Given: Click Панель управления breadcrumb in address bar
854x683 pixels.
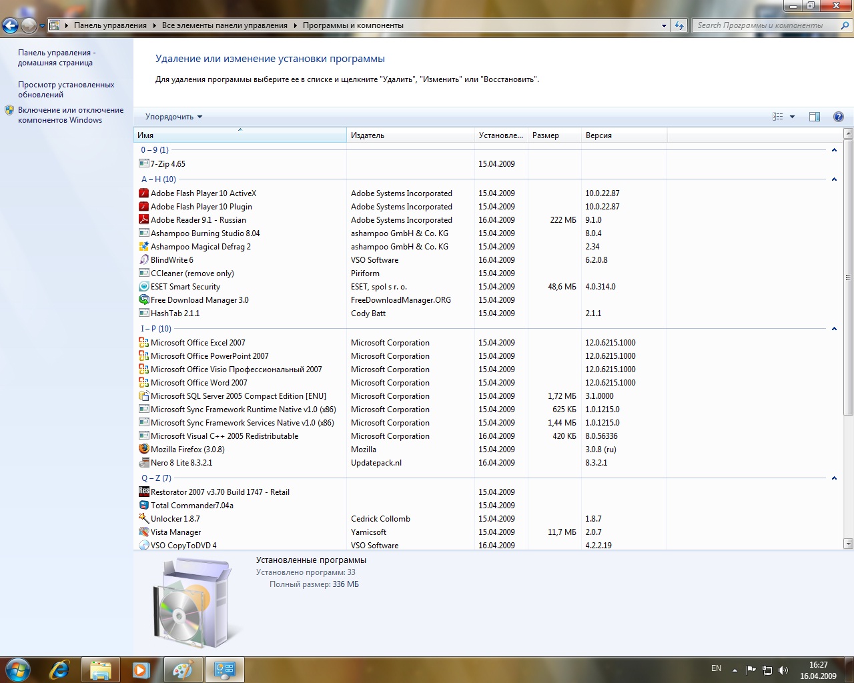Looking at the screenshot, I should (110, 25).
